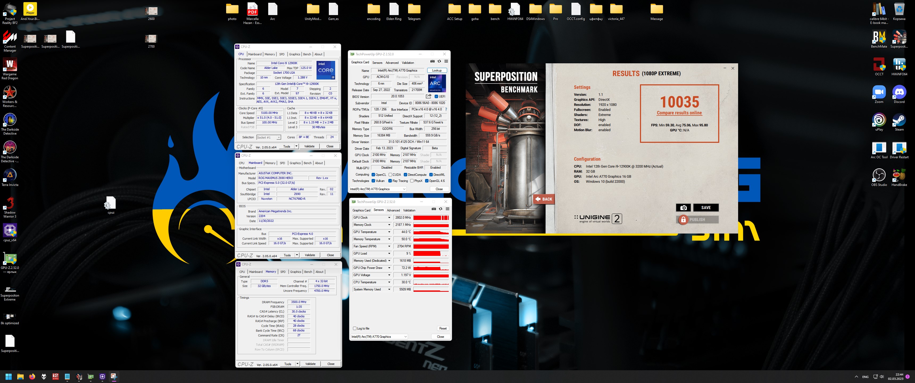Click Compare results online link

(679, 113)
